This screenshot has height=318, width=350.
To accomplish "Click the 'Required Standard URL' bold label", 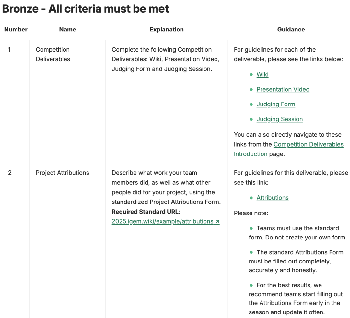I will click(x=145, y=212).
